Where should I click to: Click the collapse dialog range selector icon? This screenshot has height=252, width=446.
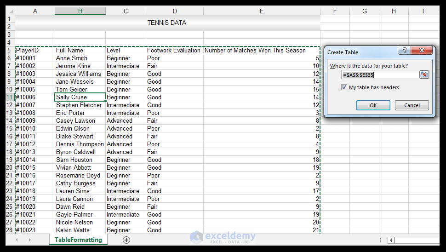click(x=424, y=74)
